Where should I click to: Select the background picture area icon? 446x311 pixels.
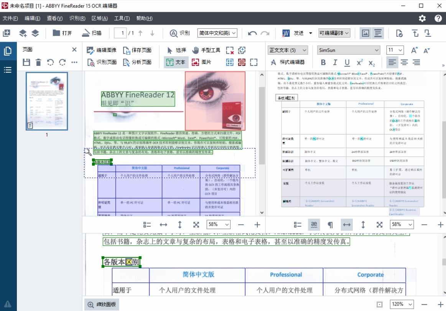click(x=242, y=62)
